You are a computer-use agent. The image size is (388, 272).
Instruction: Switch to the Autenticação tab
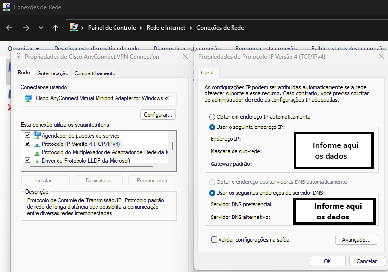[53, 73]
